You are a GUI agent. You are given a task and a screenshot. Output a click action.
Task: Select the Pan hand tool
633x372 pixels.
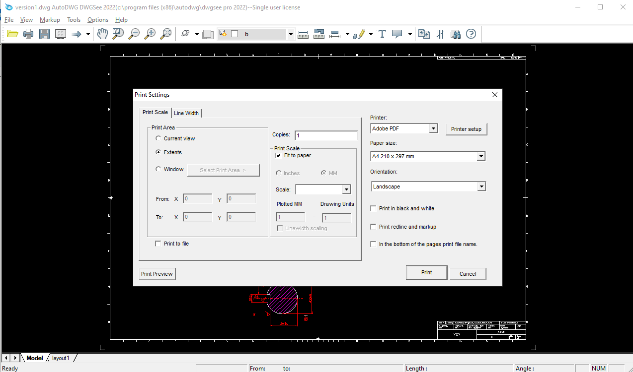point(102,34)
